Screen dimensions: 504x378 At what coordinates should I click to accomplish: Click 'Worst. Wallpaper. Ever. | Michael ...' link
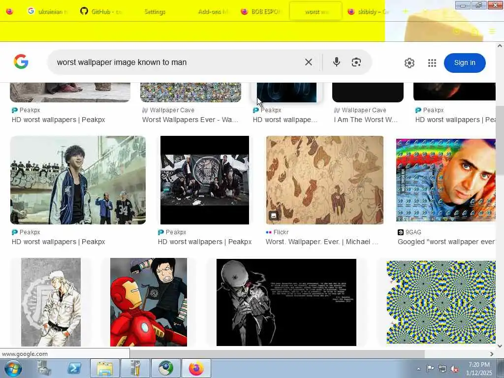[x=322, y=242]
